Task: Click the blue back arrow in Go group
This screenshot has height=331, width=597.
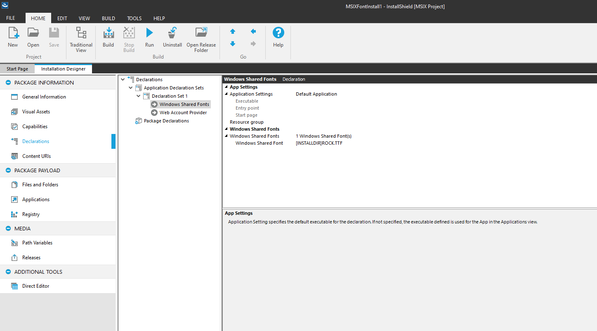Action: click(x=253, y=32)
